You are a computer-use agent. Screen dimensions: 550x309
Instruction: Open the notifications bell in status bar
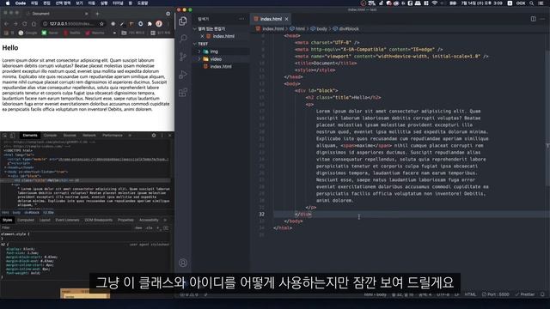pos(542,294)
